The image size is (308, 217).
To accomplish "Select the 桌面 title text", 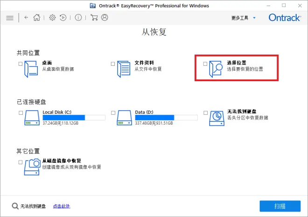I will point(47,63).
